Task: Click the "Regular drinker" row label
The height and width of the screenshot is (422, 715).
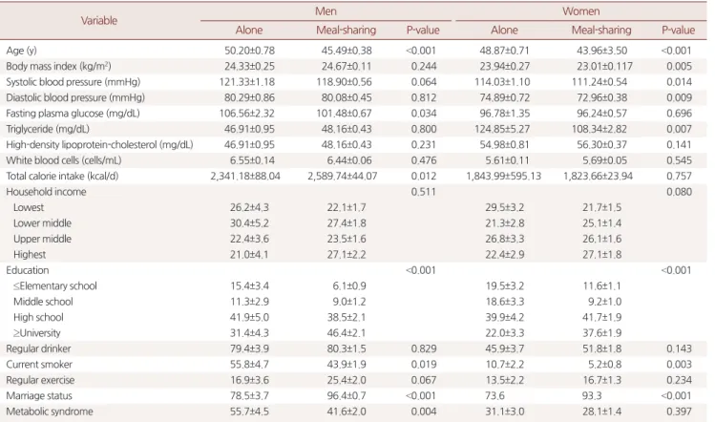Action: [38, 348]
